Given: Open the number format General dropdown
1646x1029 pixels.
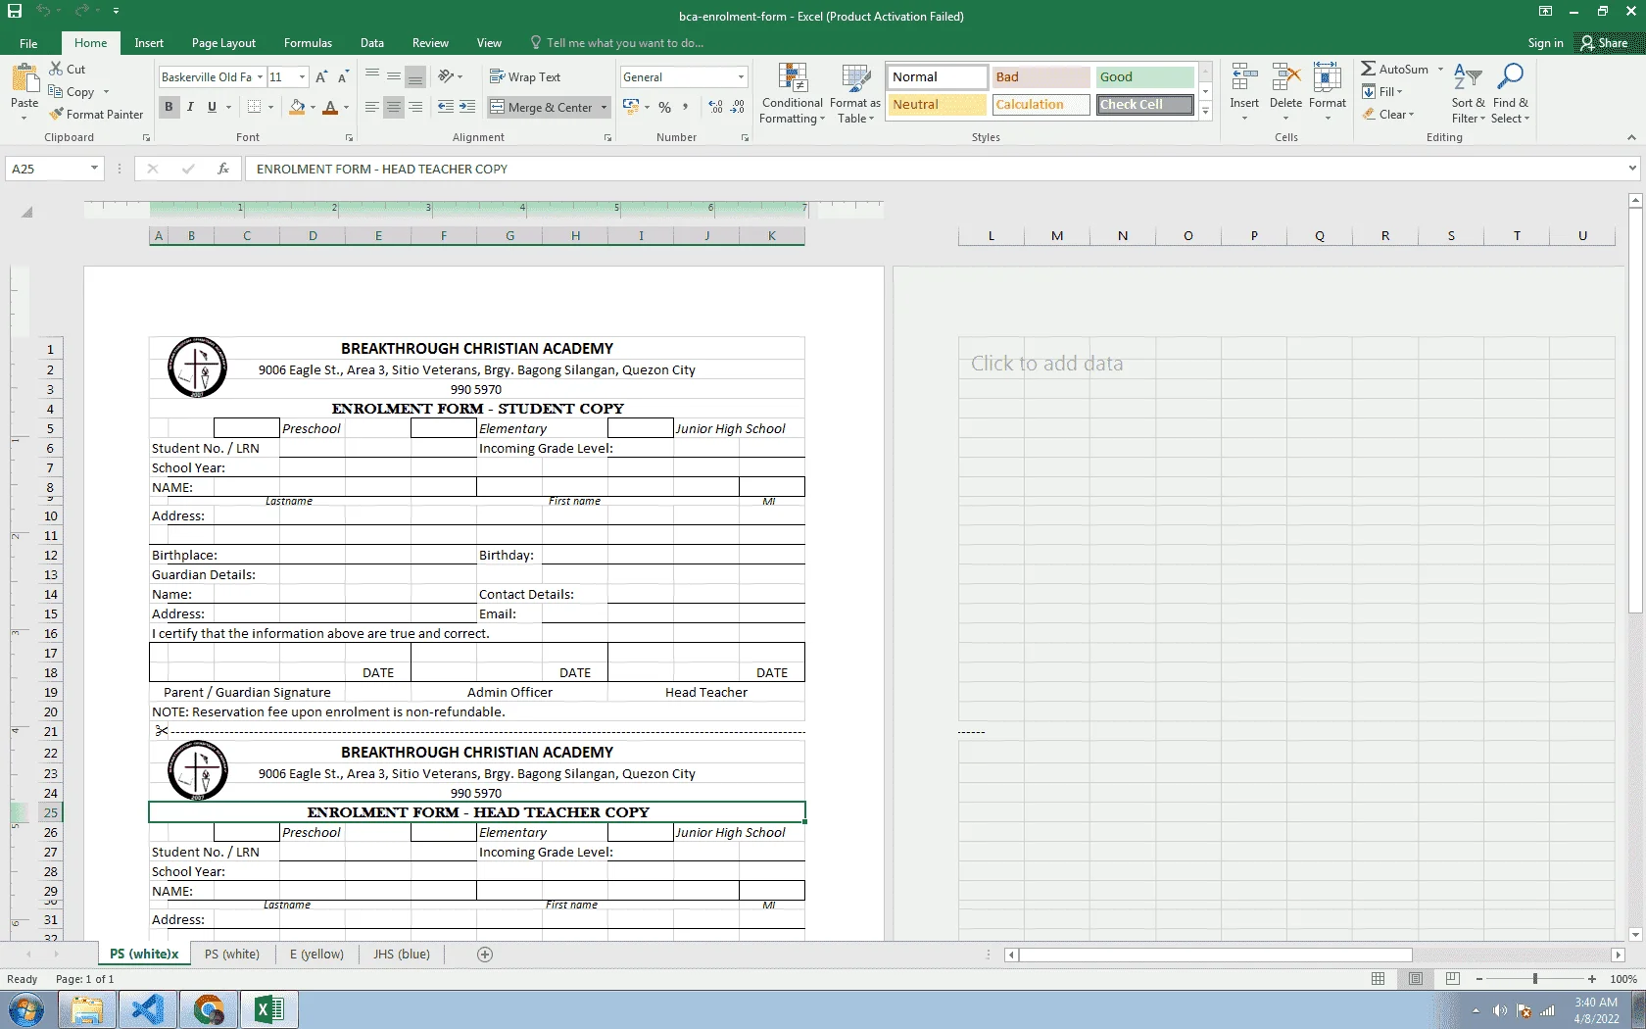Looking at the screenshot, I should click(741, 77).
